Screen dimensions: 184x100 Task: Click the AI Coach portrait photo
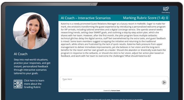click(31, 31)
